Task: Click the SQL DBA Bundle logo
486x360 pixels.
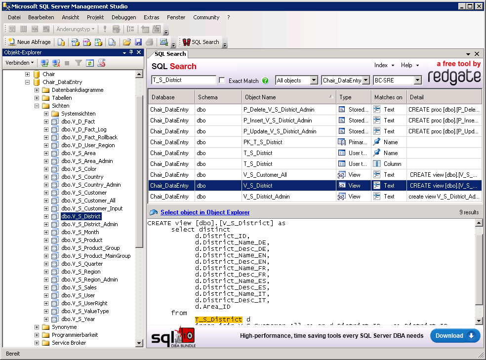Action: click(173, 336)
